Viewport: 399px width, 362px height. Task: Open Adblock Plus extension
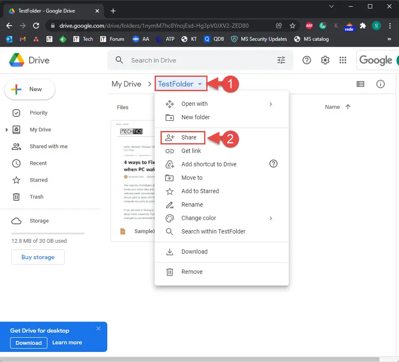coord(309,26)
